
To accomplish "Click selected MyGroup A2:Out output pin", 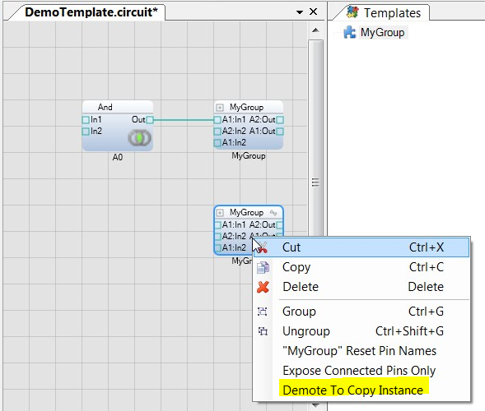I will tap(280, 224).
